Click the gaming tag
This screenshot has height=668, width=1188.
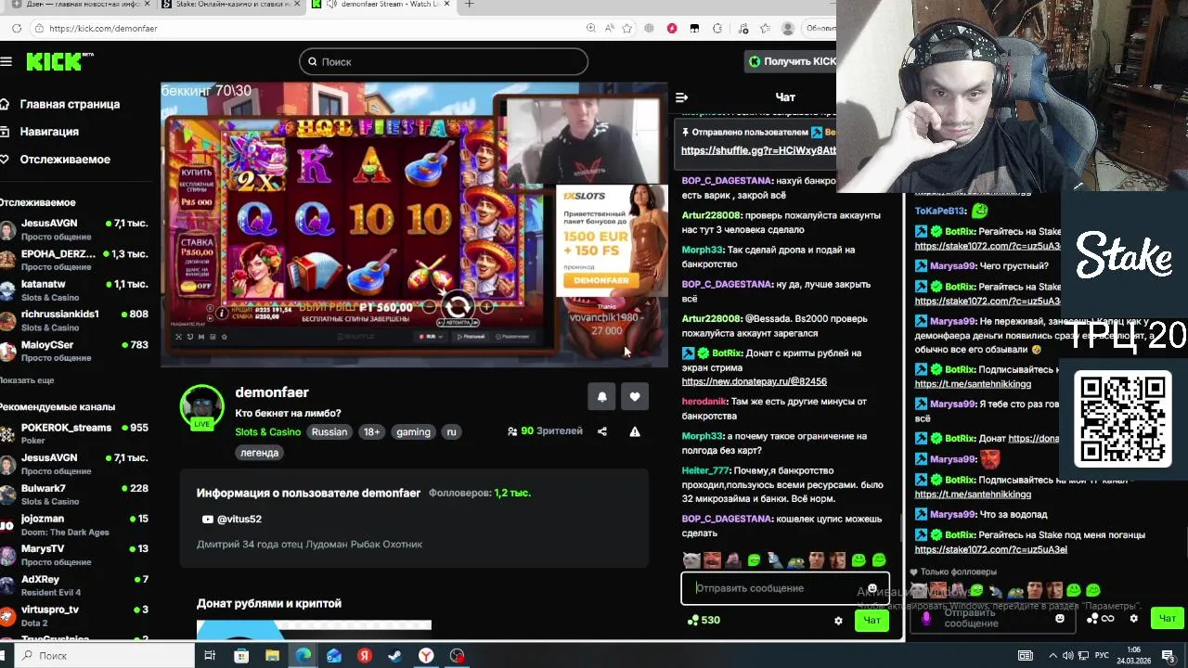point(413,432)
